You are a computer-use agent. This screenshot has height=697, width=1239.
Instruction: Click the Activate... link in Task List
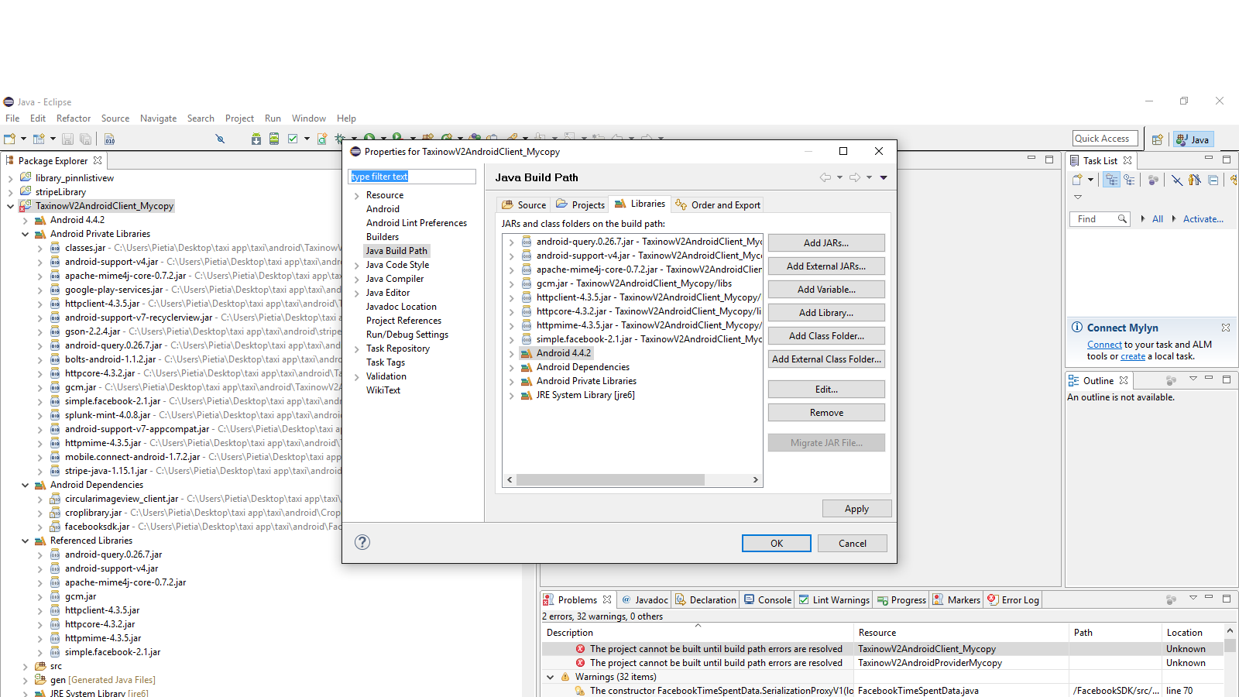[x=1203, y=219]
